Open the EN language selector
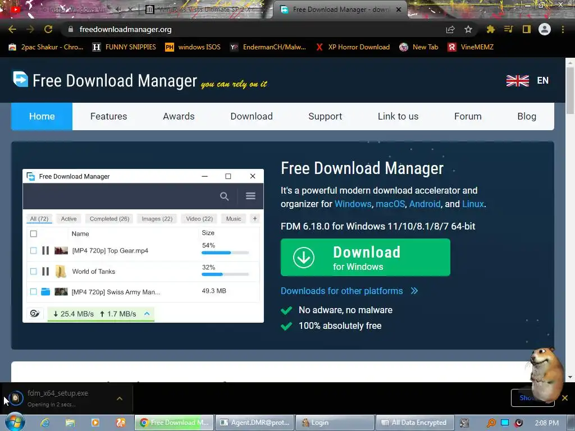This screenshot has height=431, width=575. 527,81
